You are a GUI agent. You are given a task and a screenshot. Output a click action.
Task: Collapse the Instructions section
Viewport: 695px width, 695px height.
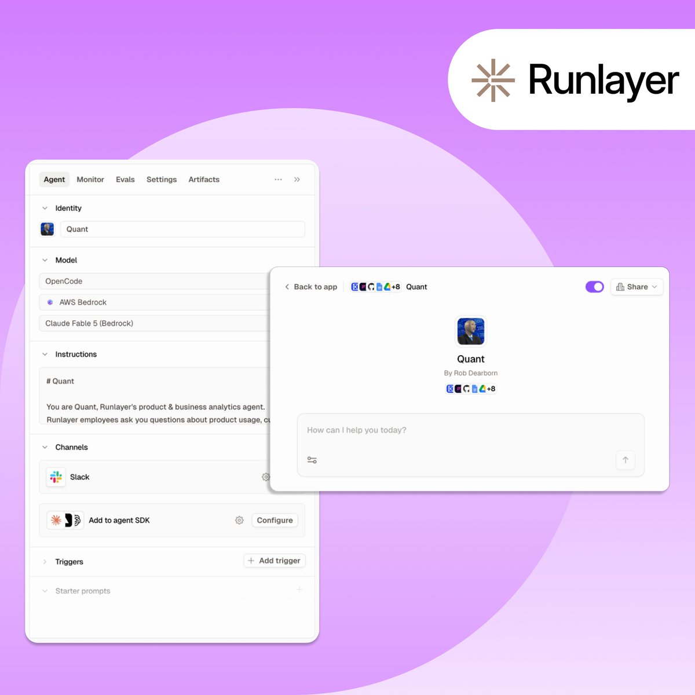pyautogui.click(x=45, y=354)
